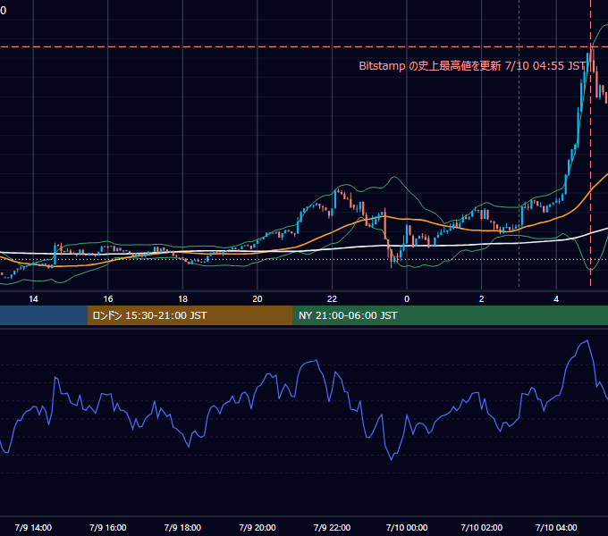
Task: Click hour label 20 on upper axis
Action: (x=258, y=299)
